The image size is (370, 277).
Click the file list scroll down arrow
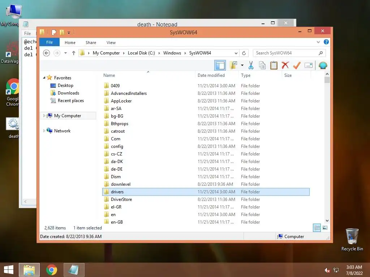coord(327,221)
